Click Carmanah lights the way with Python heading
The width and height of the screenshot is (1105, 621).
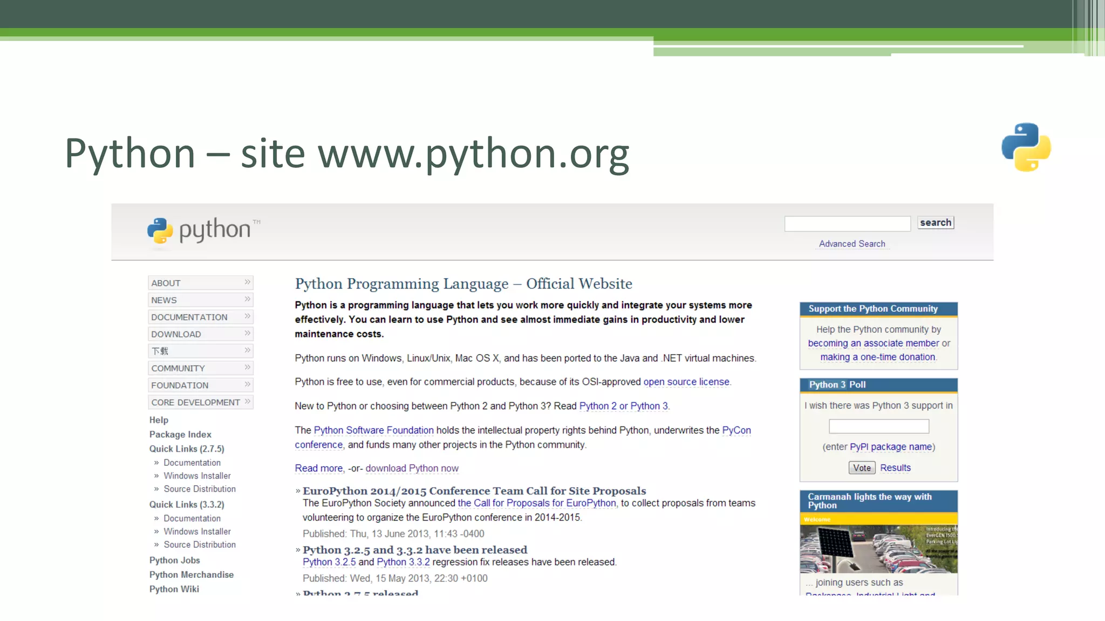(869, 501)
